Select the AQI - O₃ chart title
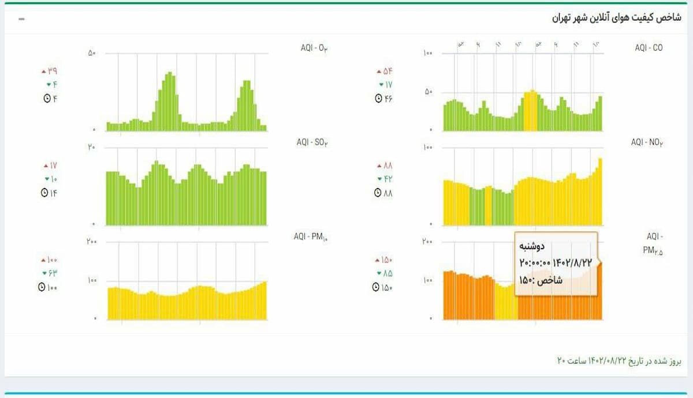 (x=314, y=48)
